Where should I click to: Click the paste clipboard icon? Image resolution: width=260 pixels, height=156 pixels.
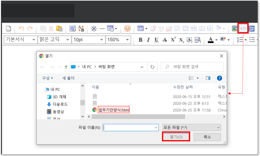click(x=60, y=29)
